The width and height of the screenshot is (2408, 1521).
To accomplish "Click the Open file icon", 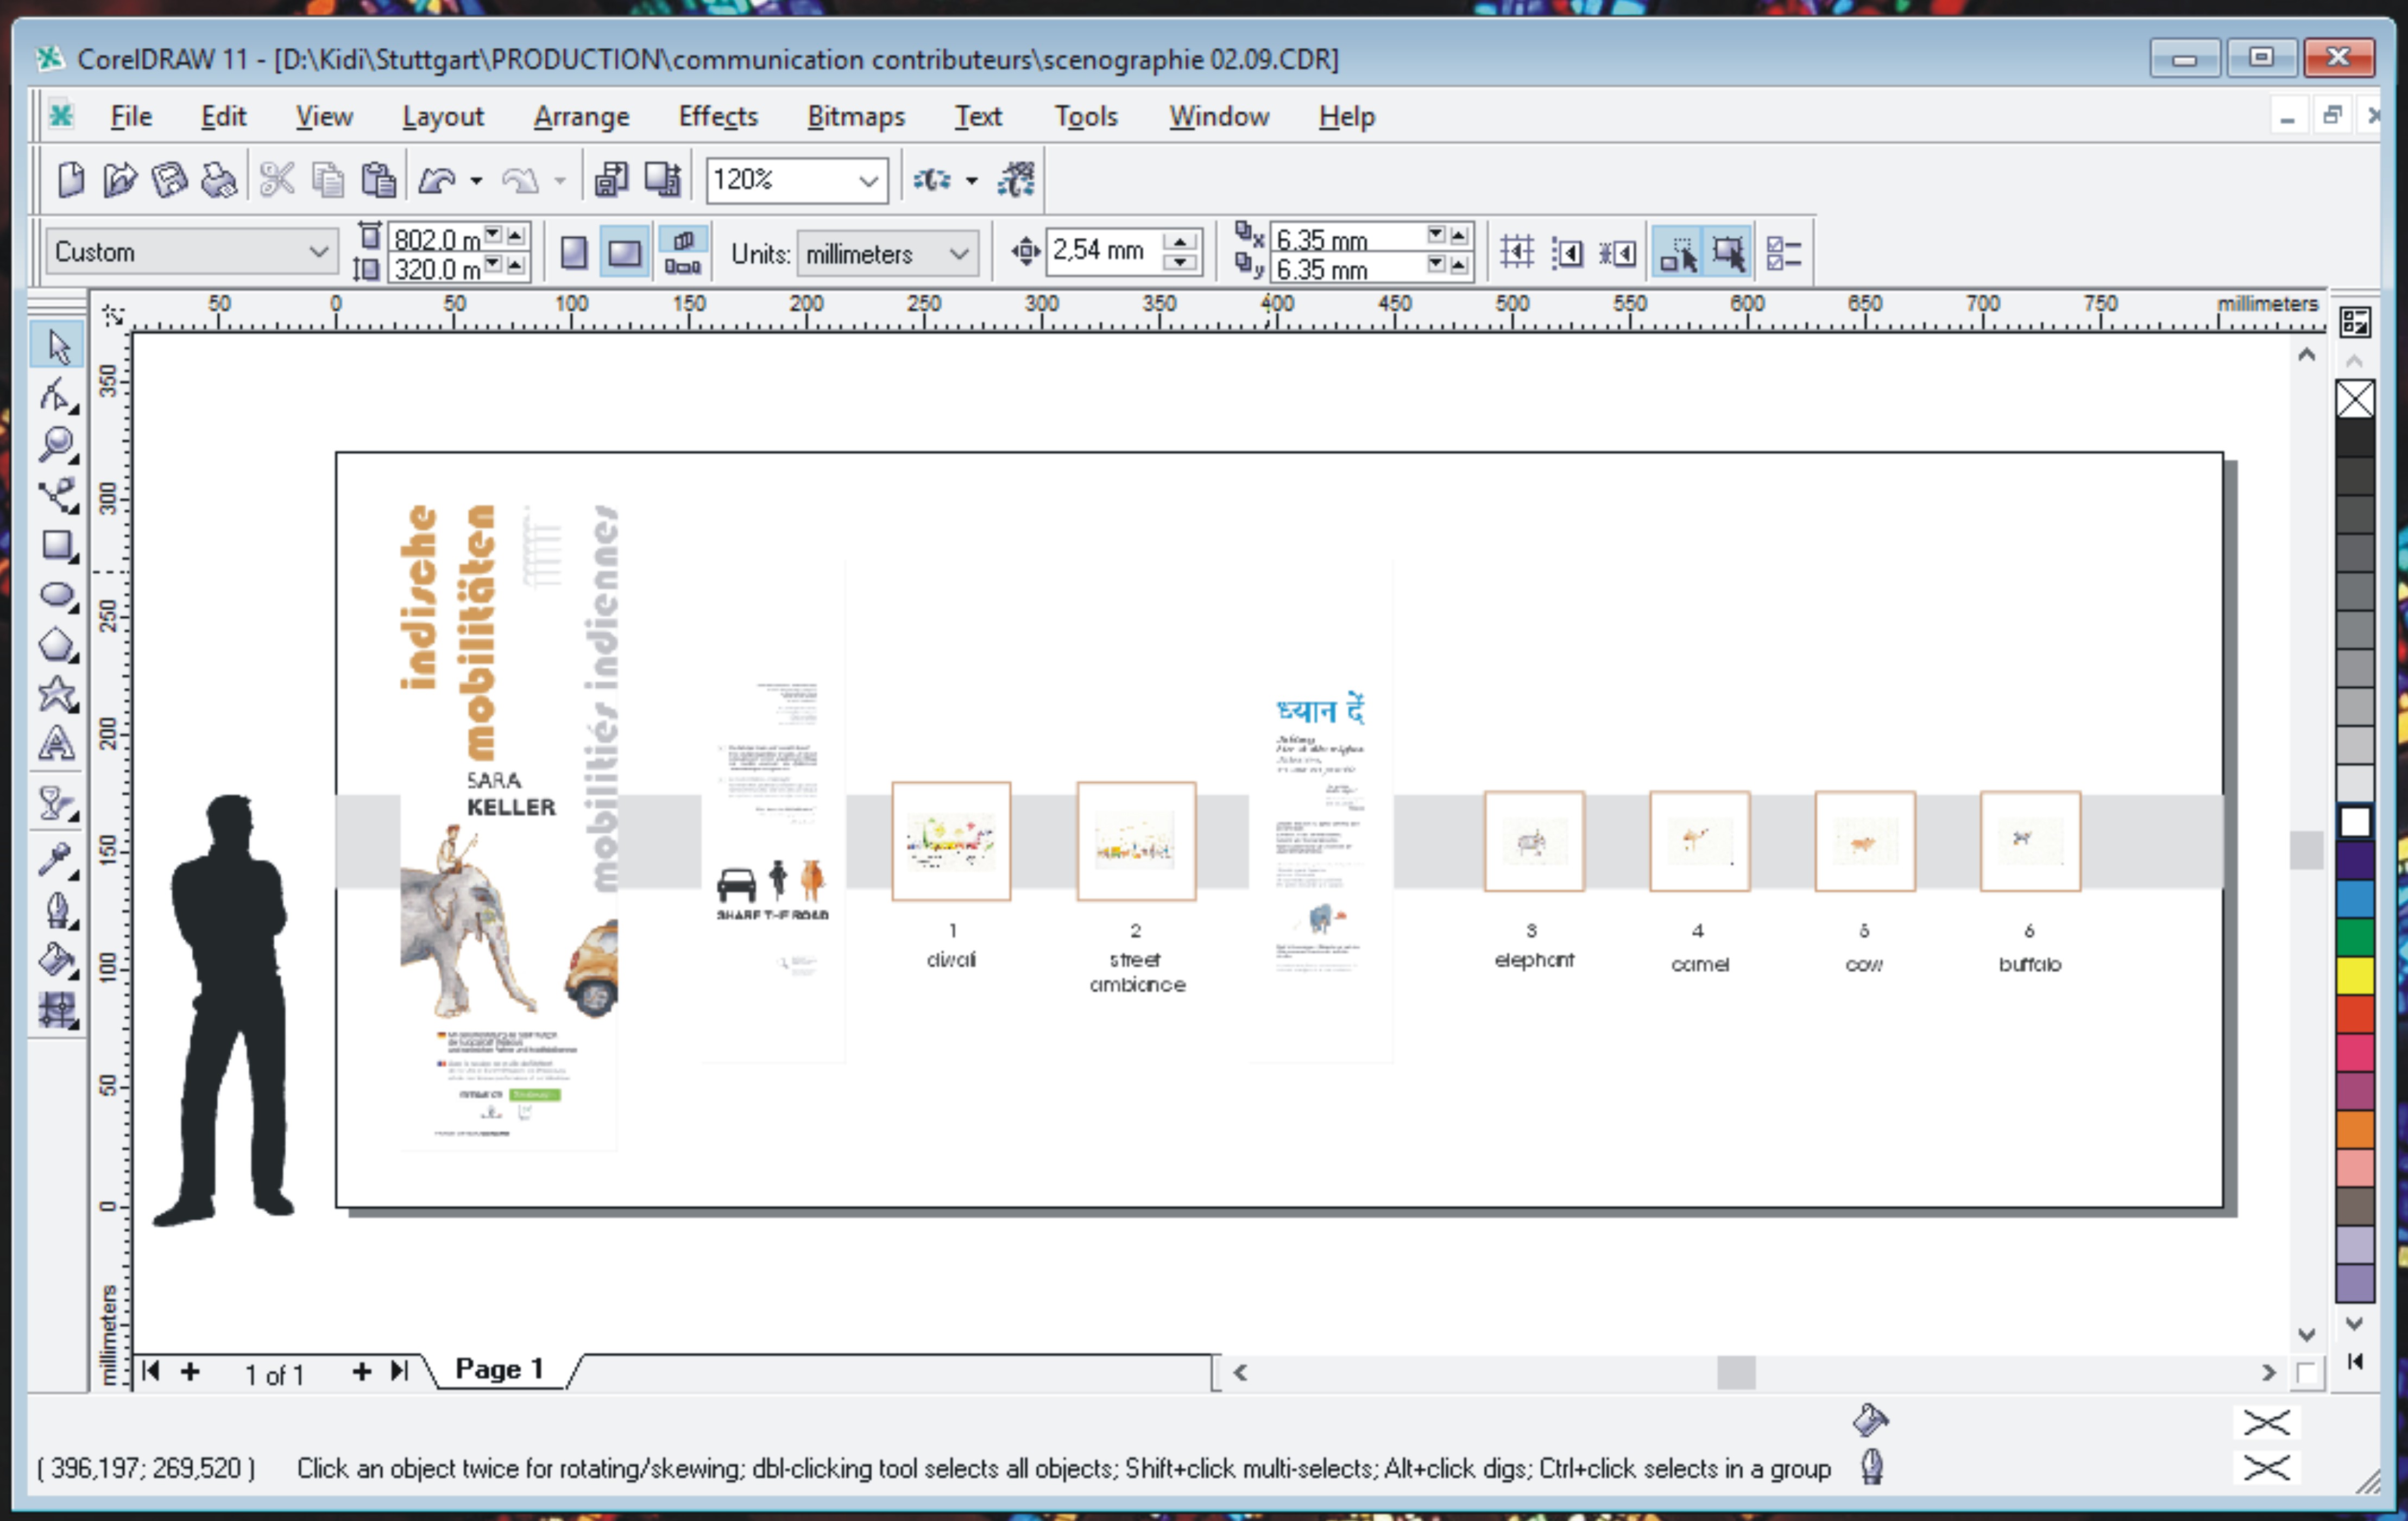I will tap(120, 180).
